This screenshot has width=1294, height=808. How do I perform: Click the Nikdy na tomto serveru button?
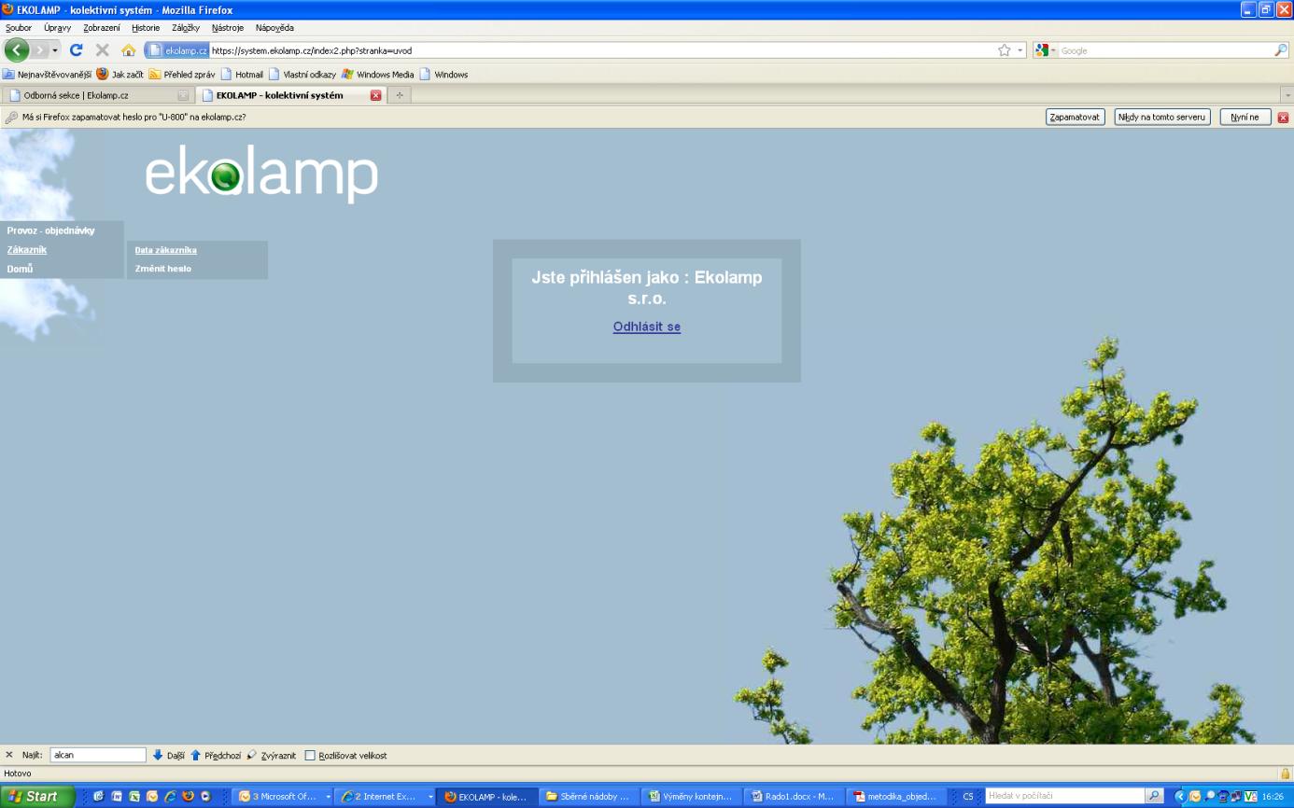point(1162,117)
